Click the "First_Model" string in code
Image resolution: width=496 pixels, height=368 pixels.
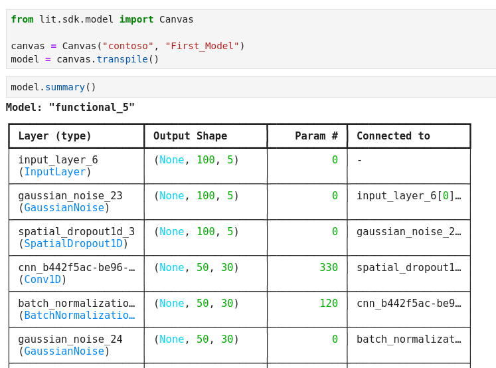coord(202,46)
